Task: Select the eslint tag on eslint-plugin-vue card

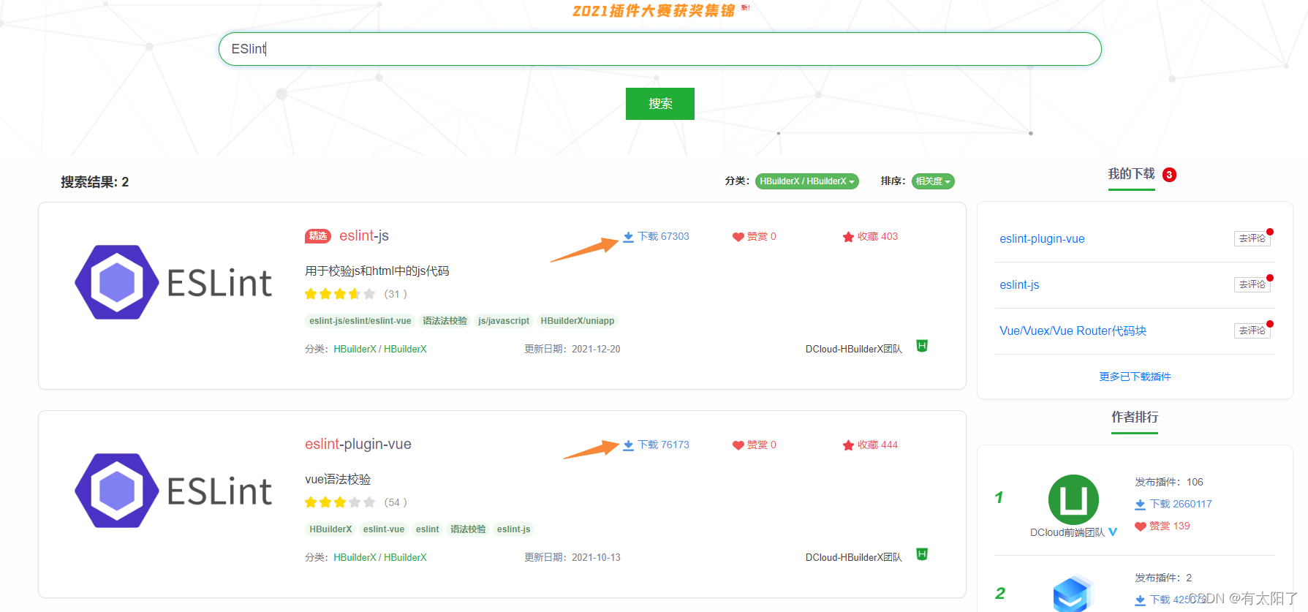Action: tap(428, 529)
